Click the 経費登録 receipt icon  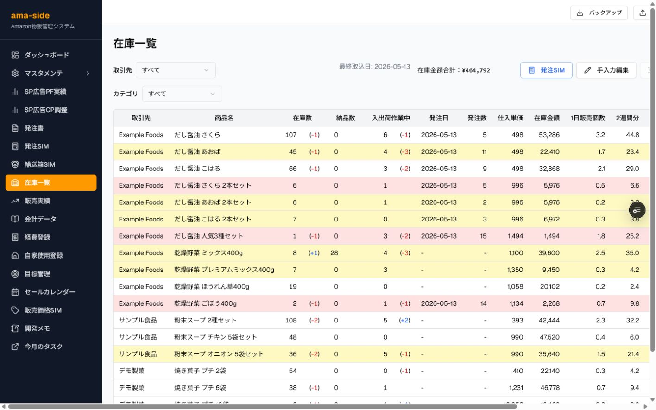(x=15, y=237)
